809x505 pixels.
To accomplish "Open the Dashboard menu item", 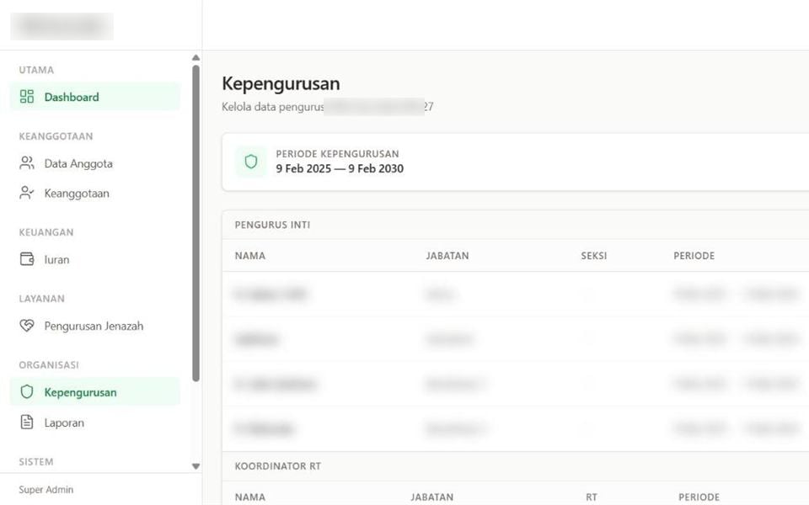I will (95, 96).
